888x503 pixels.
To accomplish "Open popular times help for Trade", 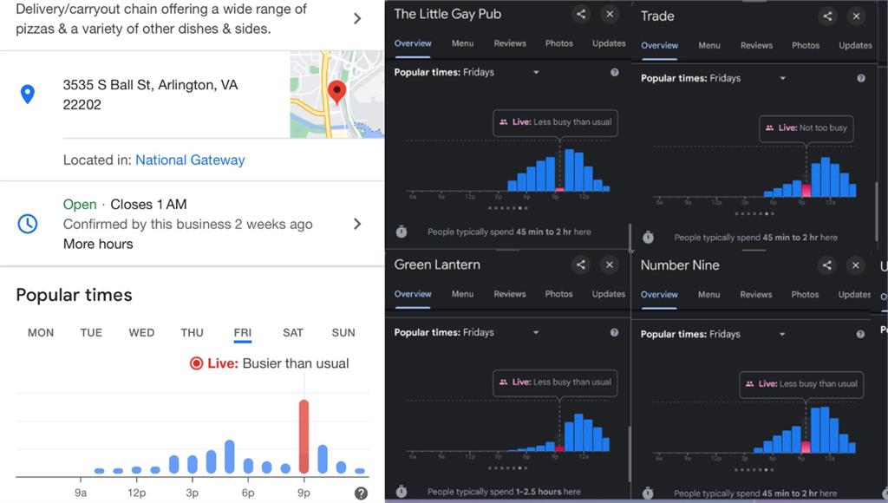I will point(861,78).
